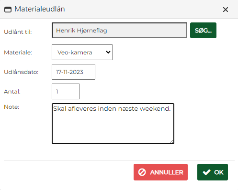This screenshot has width=238, height=190.
Task: Open the Materiale dropdown chevron arrow
Action: point(108,52)
